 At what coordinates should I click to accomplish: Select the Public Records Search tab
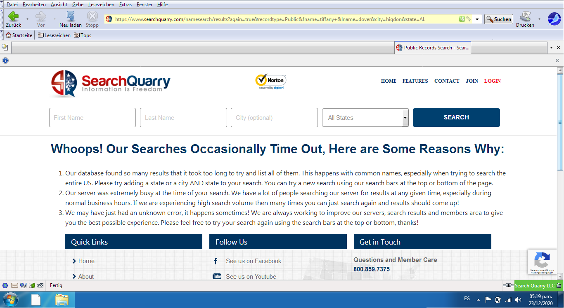pos(432,48)
